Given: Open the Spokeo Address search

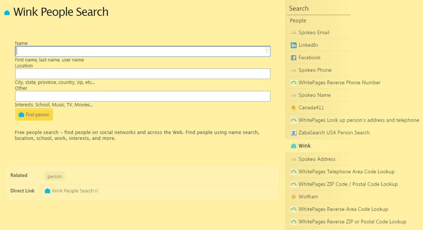Looking at the screenshot, I should (x=317, y=159).
